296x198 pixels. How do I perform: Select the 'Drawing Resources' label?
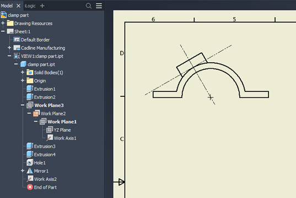[34, 24]
